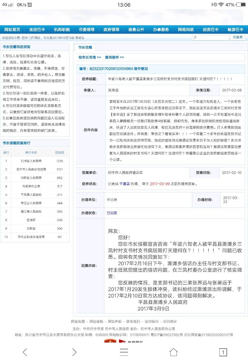Open the 联系我们 footer link
Viewport: 248px width, 362px height.
133,322
